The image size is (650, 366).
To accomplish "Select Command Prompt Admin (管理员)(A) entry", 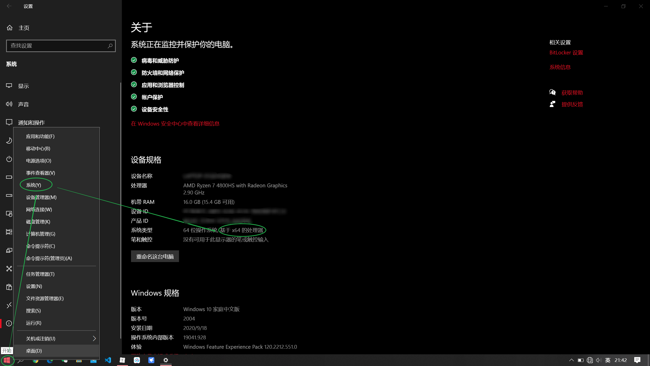I will pyautogui.click(x=56, y=258).
